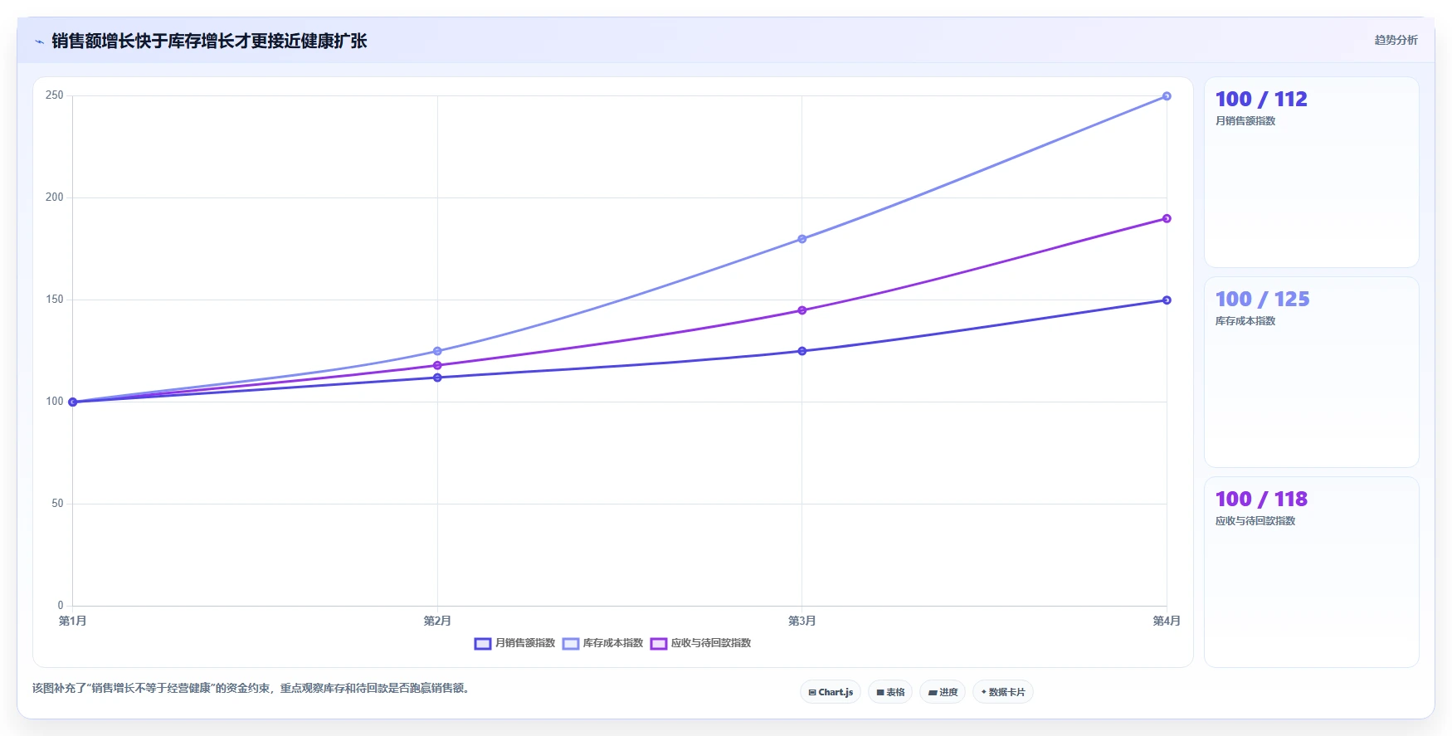Select the 表格 chip
Screen dimensions: 1452x736
click(x=890, y=692)
